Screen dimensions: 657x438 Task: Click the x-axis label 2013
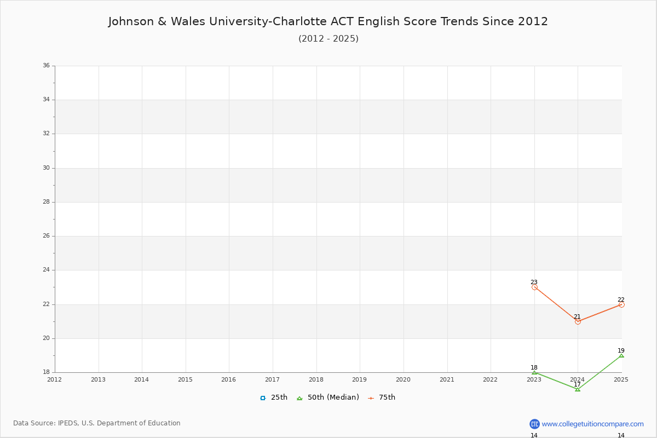[98, 379]
